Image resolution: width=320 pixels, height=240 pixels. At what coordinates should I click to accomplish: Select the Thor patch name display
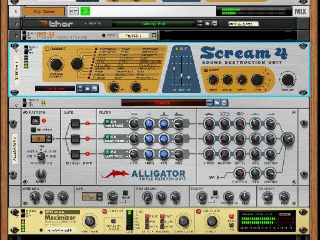click(x=154, y=24)
